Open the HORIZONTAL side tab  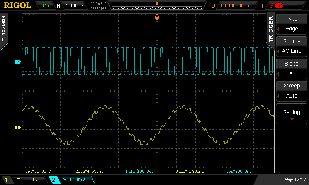point(3,30)
